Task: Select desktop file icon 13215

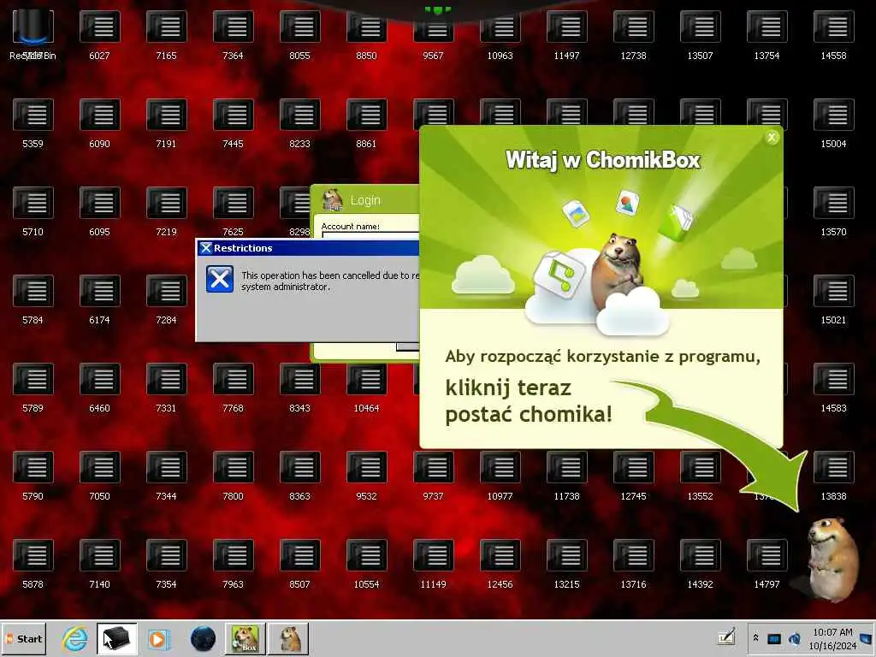Action: [566, 563]
